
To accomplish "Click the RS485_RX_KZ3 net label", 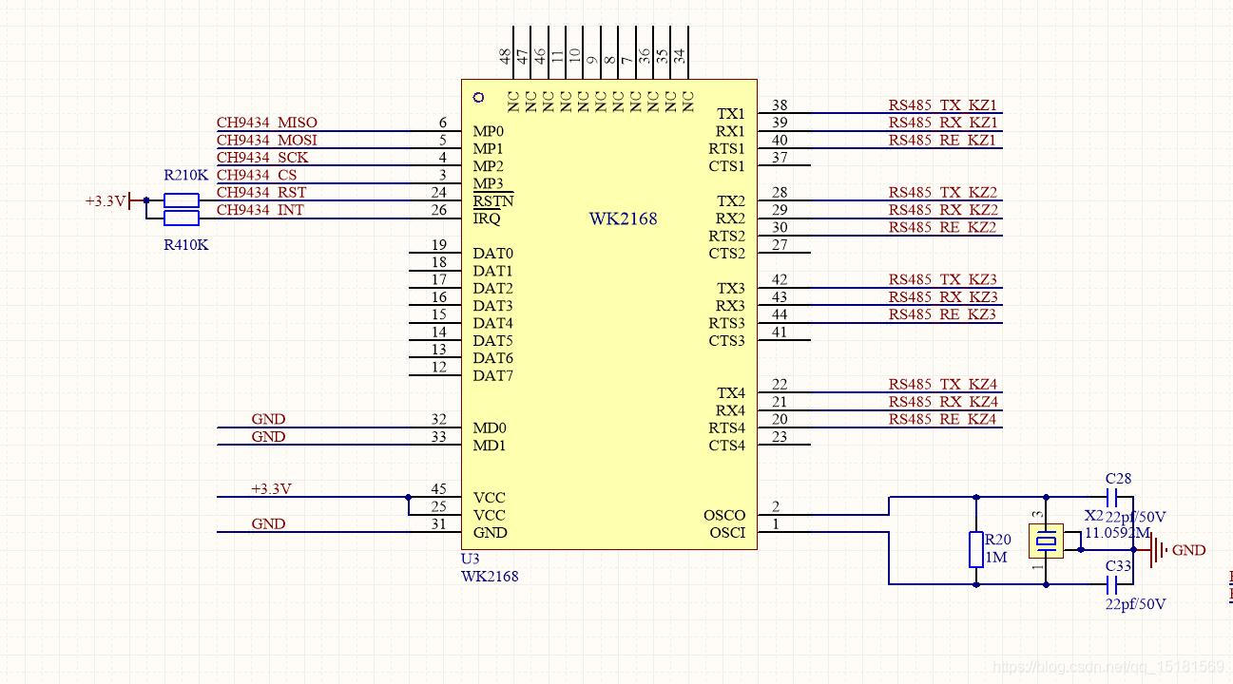I will point(943,297).
